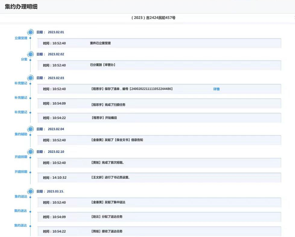Open the 详情 link in the 保存了清单 row
Image resolution: width=295 pixels, height=237 pixels.
tap(216, 89)
